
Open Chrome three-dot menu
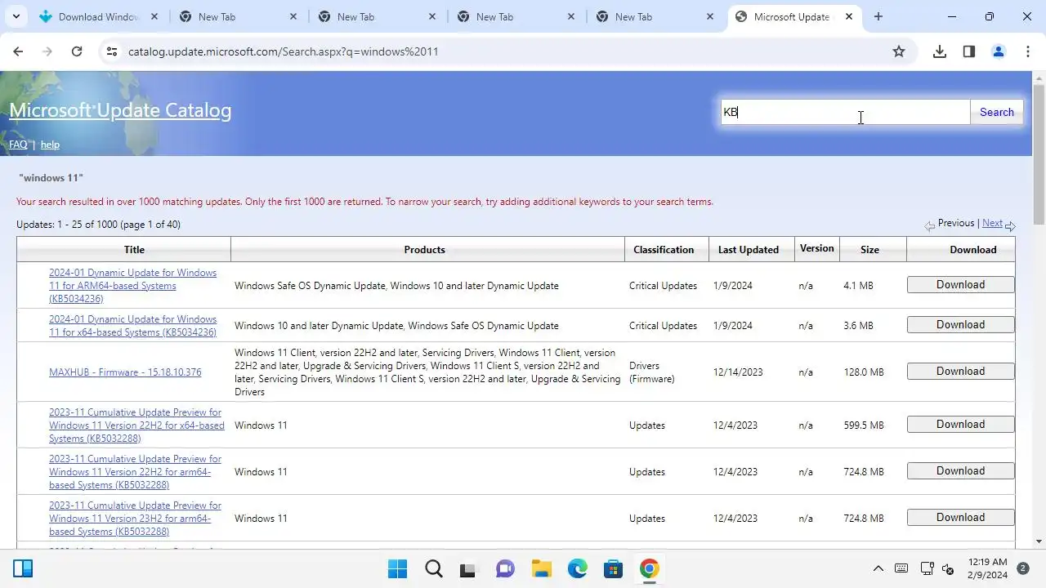coord(1028,51)
